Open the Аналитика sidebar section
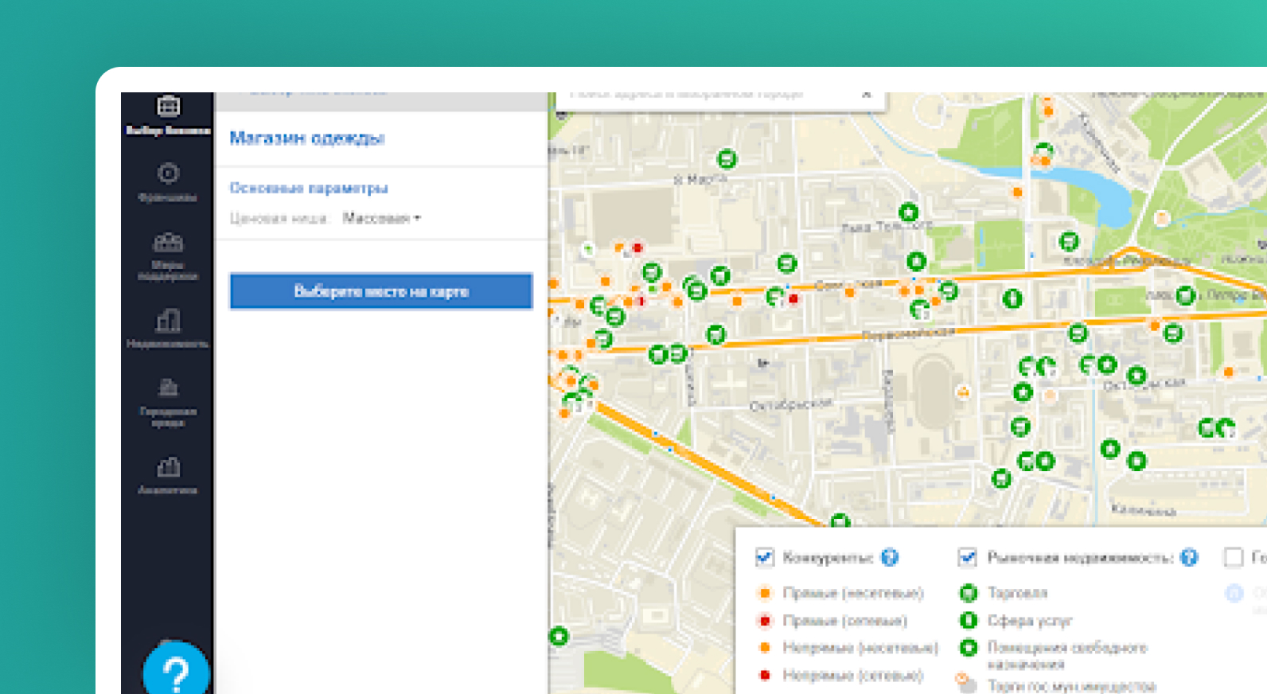 click(x=168, y=475)
